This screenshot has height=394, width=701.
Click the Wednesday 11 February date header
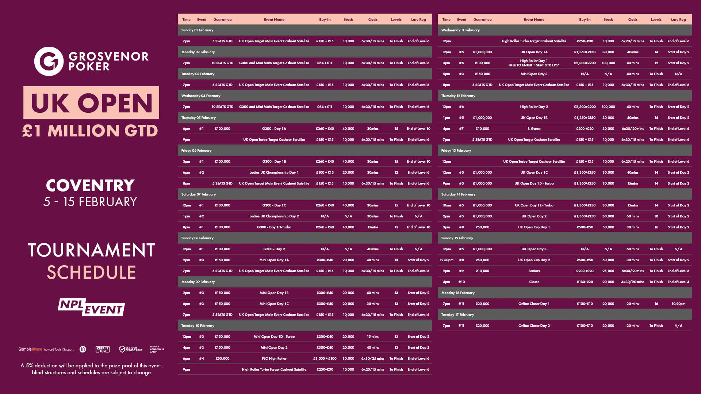(460, 30)
